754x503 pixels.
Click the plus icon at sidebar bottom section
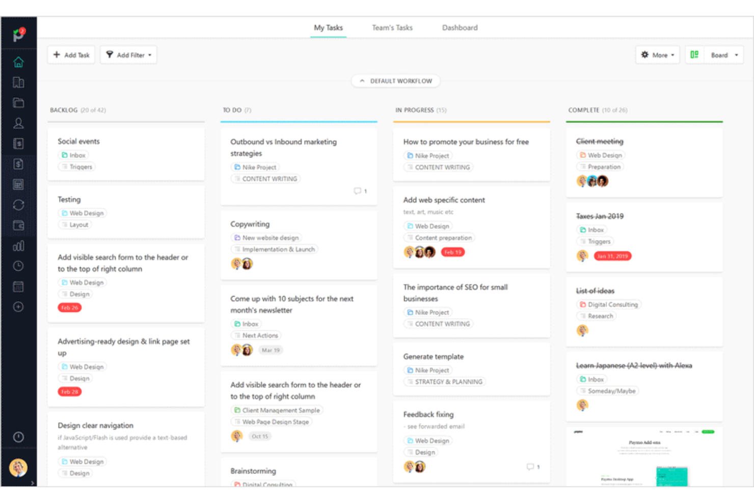coord(18,307)
